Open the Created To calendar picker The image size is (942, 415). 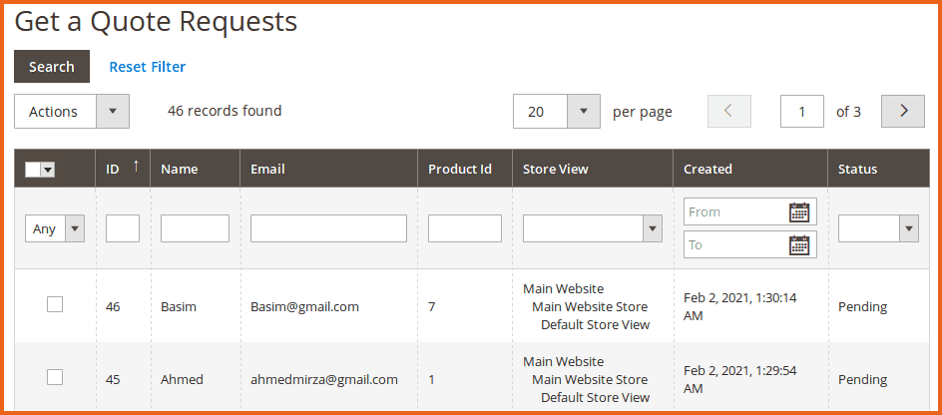pos(798,244)
